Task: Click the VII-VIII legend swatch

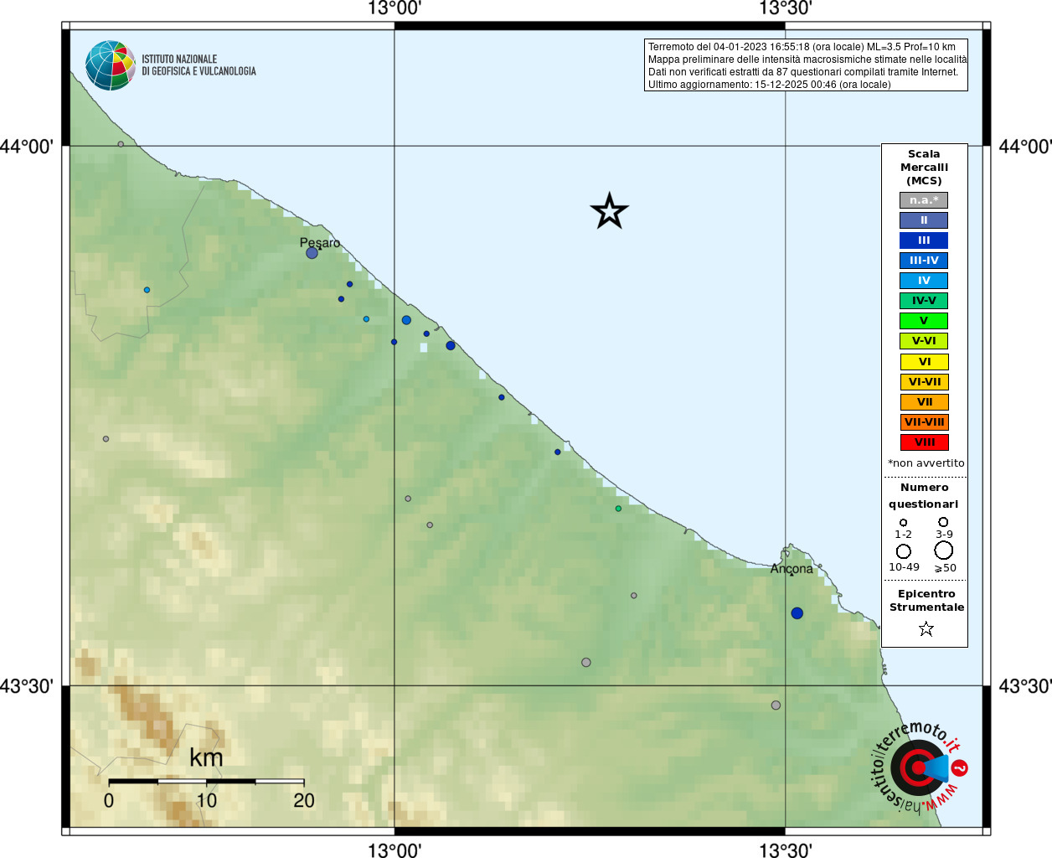Action: click(x=924, y=422)
